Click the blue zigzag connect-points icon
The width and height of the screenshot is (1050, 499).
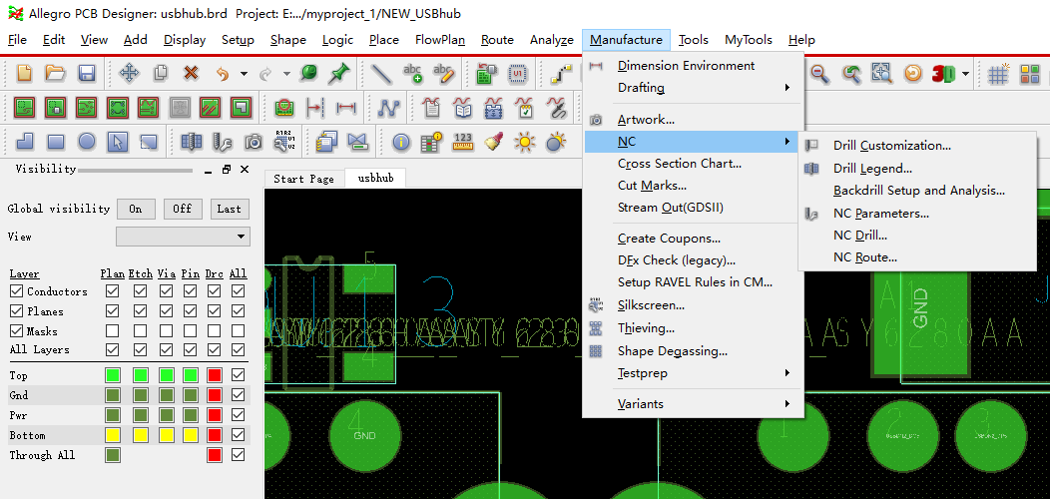[x=387, y=107]
